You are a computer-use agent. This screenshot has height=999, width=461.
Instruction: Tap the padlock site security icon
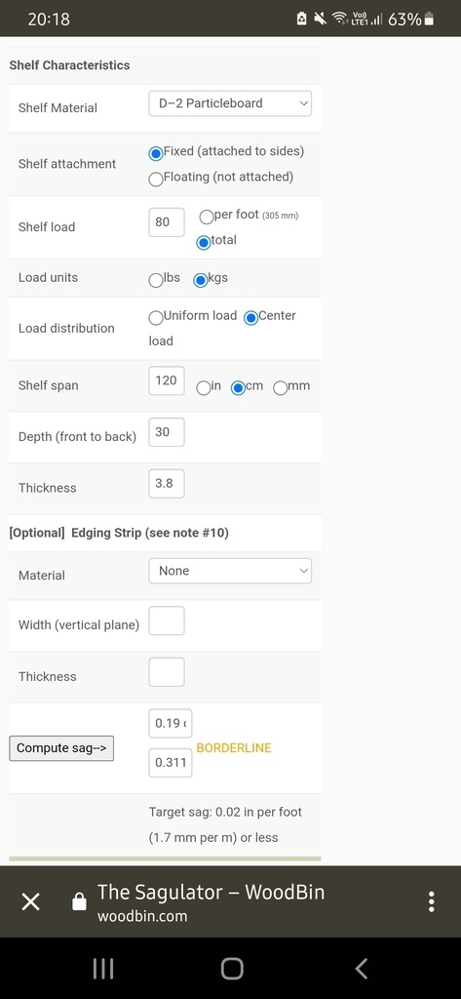pyautogui.click(x=79, y=901)
